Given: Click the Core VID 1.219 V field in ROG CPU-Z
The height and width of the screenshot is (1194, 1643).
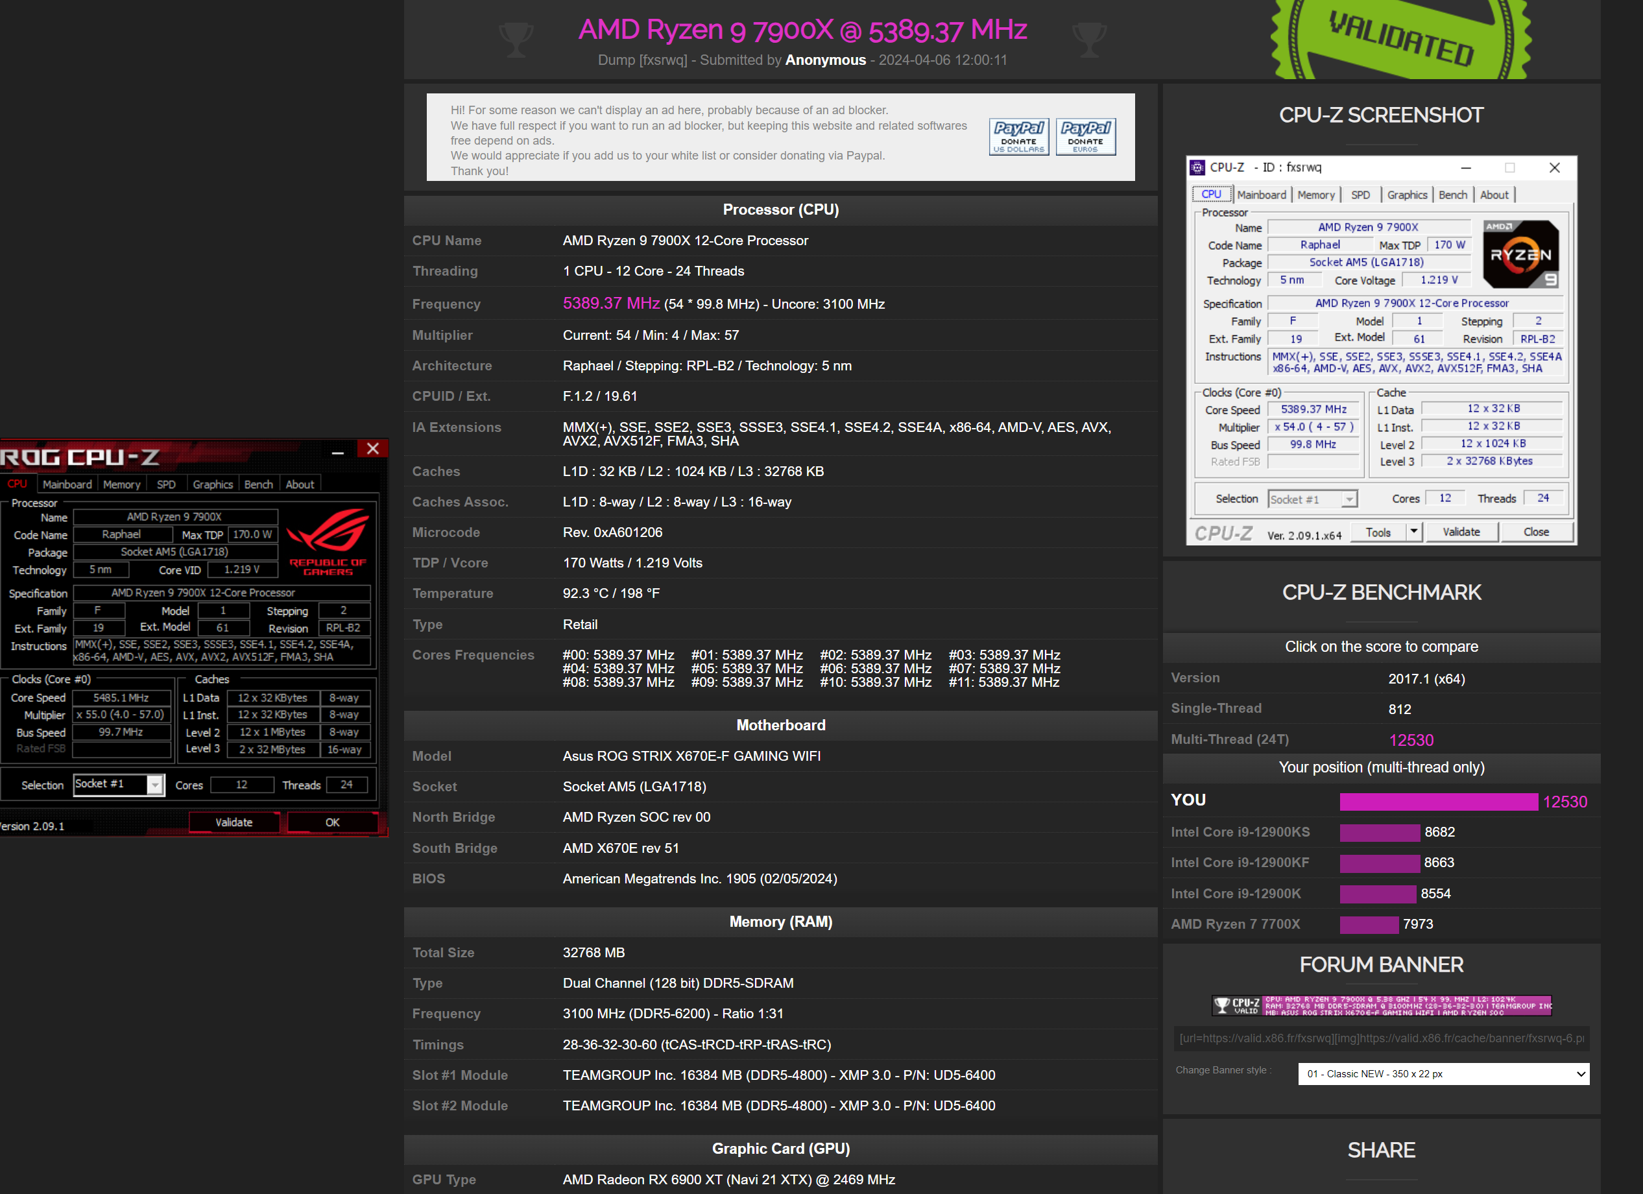Looking at the screenshot, I should click(x=242, y=569).
